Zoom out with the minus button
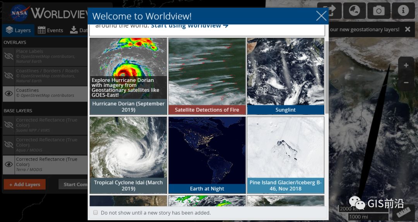 coord(406,82)
